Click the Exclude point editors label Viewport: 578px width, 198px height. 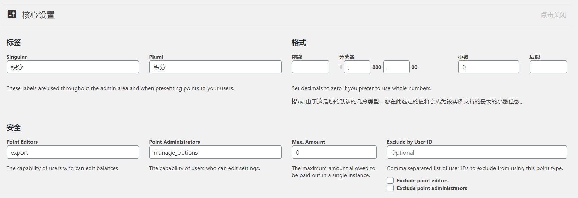(x=423, y=181)
